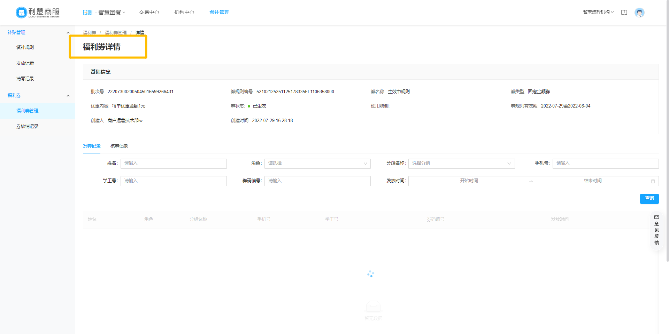The image size is (669, 334).
Task: Open the help book icon
Action: click(624, 13)
